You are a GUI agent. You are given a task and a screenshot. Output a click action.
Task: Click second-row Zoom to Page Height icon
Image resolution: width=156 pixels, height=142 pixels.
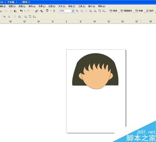[x=34, y=17]
